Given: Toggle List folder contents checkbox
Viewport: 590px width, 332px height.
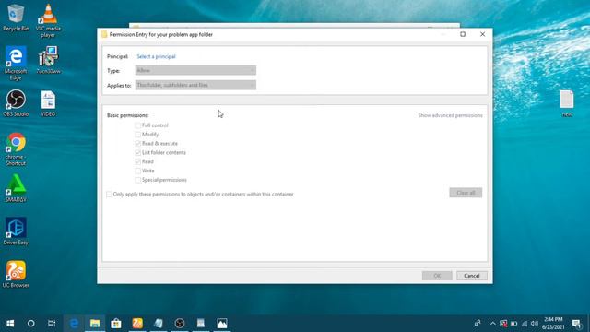Looking at the screenshot, I should (x=137, y=152).
